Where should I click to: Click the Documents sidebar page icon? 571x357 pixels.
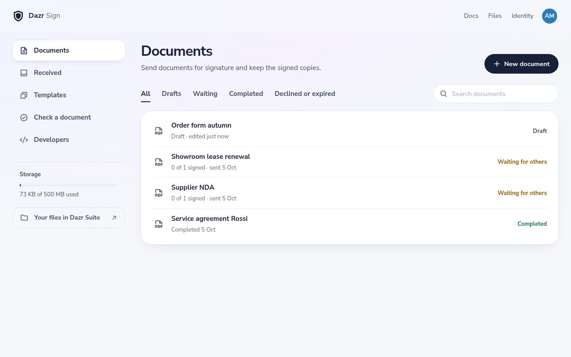click(x=24, y=50)
